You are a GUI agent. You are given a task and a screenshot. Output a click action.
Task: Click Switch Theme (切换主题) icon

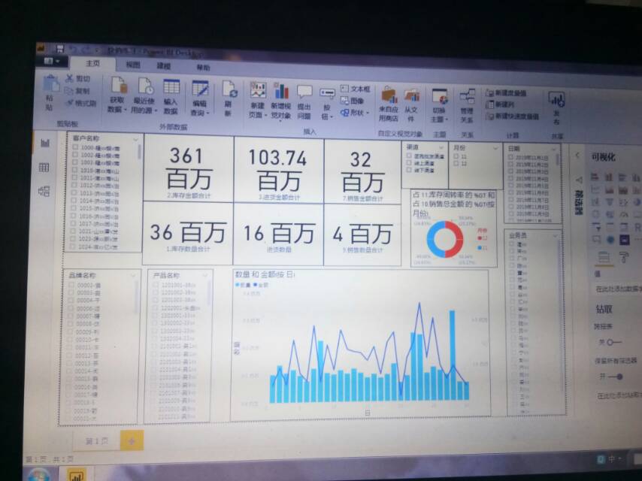(x=440, y=97)
